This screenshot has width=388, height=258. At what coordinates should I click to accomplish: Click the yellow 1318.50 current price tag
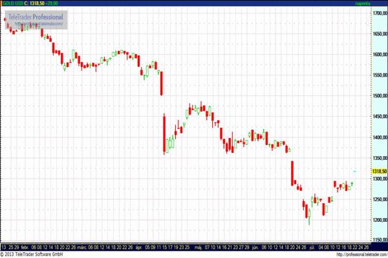click(x=378, y=171)
